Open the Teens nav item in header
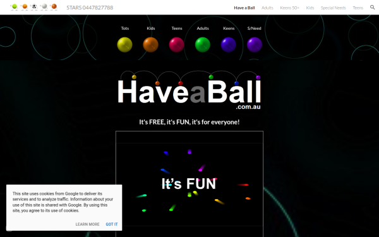The width and height of the screenshot is (379, 237). coord(358,8)
